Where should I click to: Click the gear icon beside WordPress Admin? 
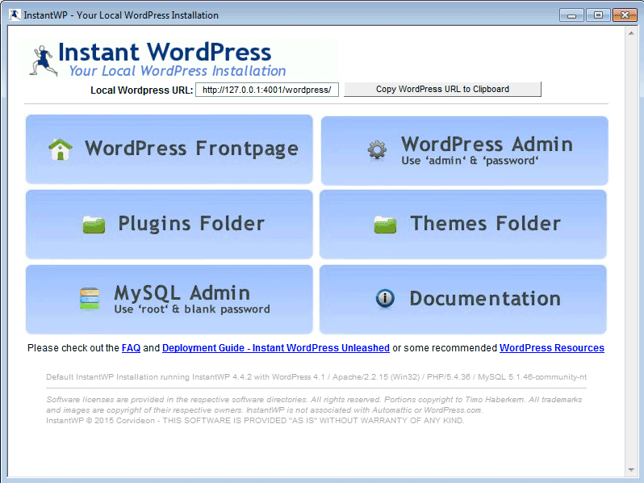pos(377,150)
